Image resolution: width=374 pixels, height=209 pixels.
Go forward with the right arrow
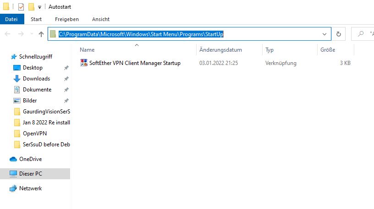21,34
